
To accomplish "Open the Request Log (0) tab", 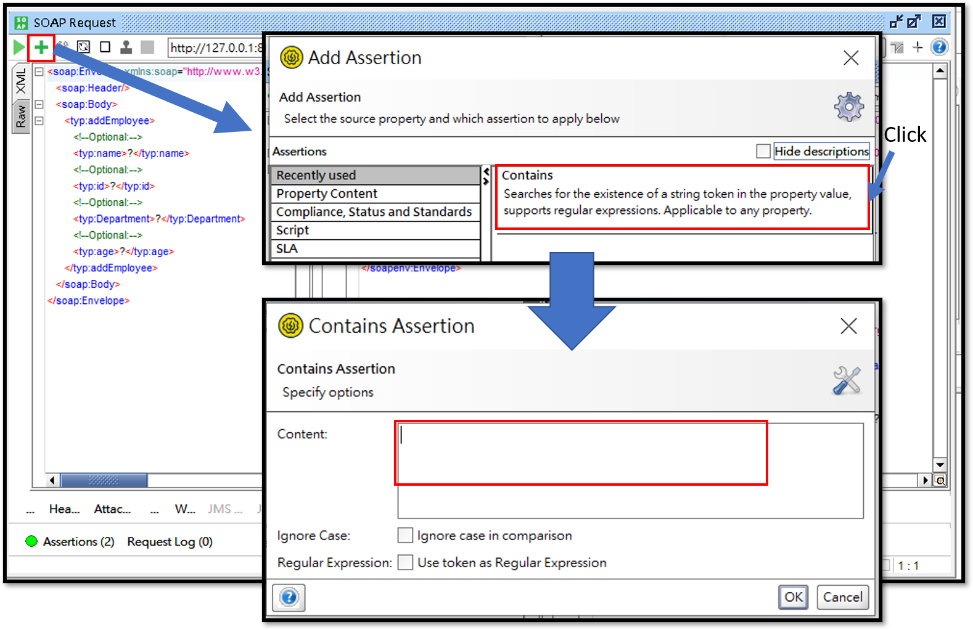I will coord(170,541).
